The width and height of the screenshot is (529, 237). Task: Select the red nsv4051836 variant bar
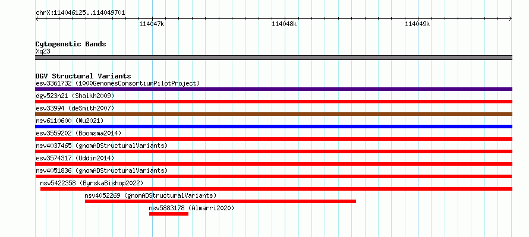(273, 176)
